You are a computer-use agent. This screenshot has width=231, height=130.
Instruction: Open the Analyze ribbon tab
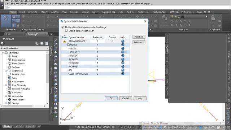point(55,12)
